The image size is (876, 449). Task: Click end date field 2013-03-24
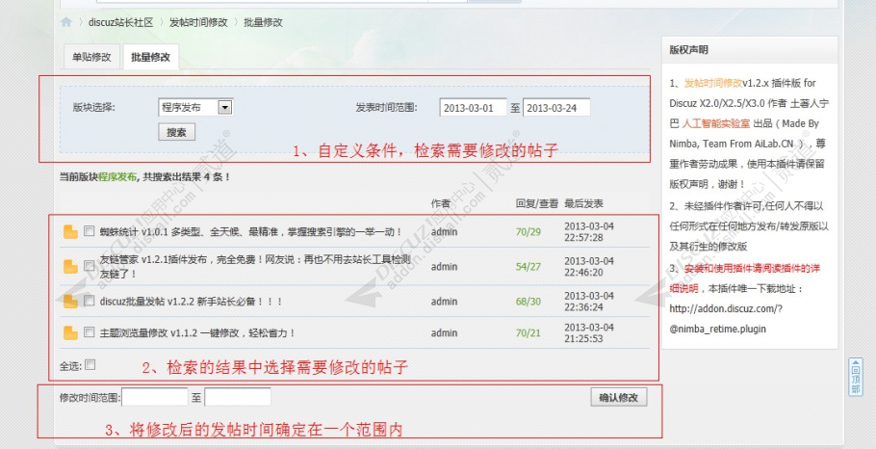[556, 108]
